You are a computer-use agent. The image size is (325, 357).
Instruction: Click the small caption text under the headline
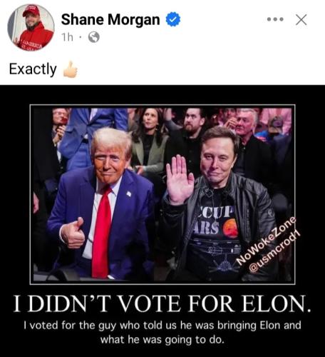[x=162, y=332]
